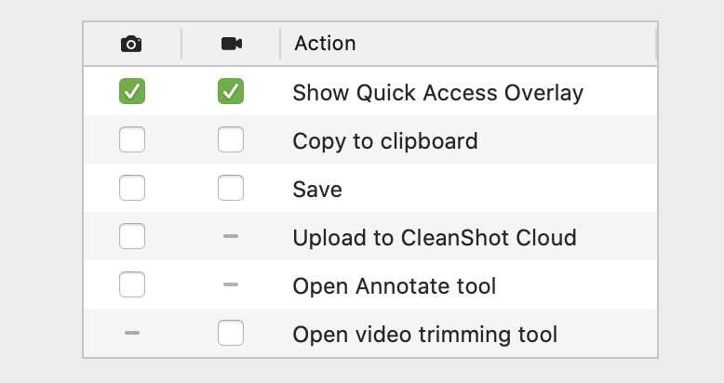
Task: Check the Save box in video column
Action: [x=231, y=188]
